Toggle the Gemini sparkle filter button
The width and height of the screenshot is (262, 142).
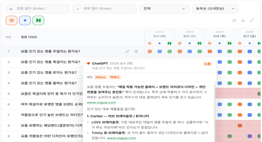[25, 21]
